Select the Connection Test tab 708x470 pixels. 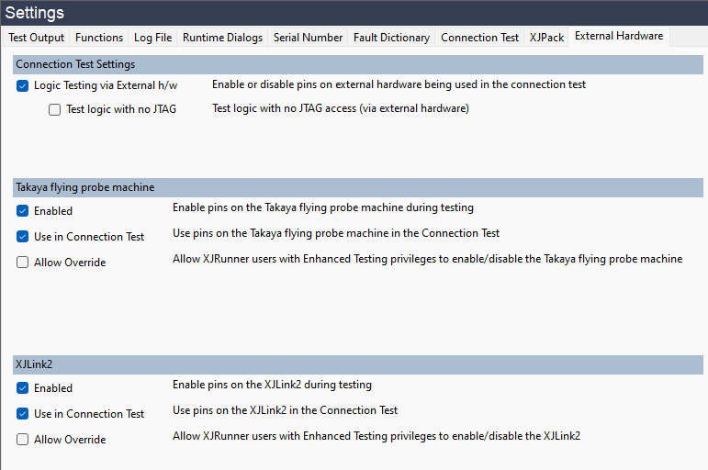[479, 38]
